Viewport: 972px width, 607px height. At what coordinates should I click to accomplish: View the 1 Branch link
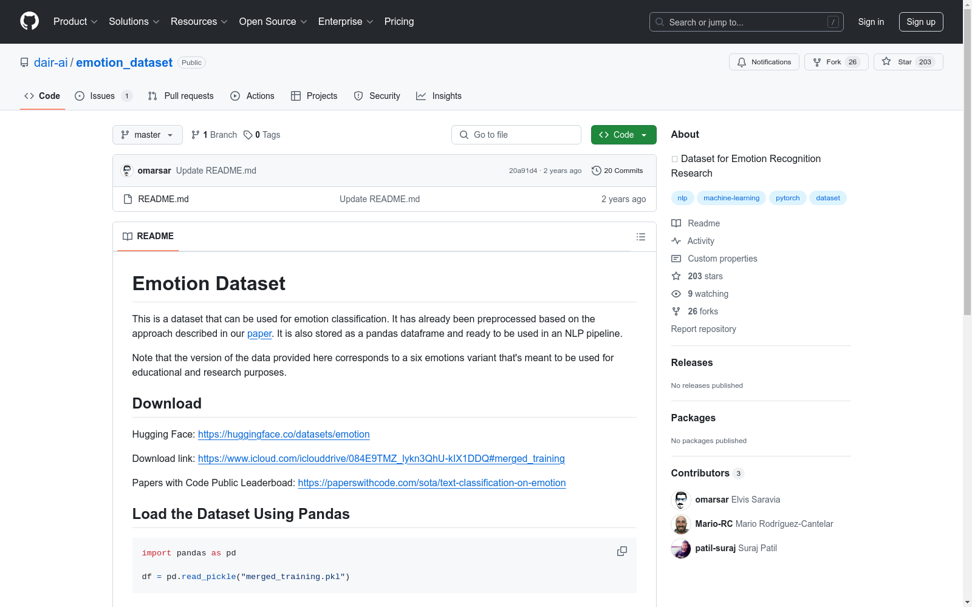[214, 135]
